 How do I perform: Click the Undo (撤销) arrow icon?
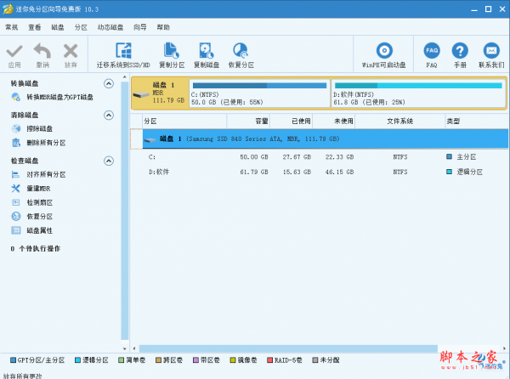pyautogui.click(x=42, y=51)
